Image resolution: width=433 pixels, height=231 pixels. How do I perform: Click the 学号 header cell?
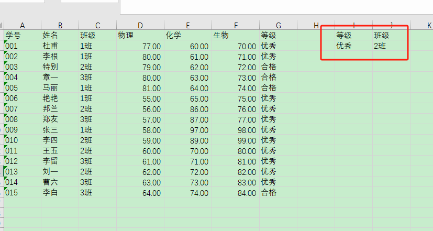tap(23, 35)
